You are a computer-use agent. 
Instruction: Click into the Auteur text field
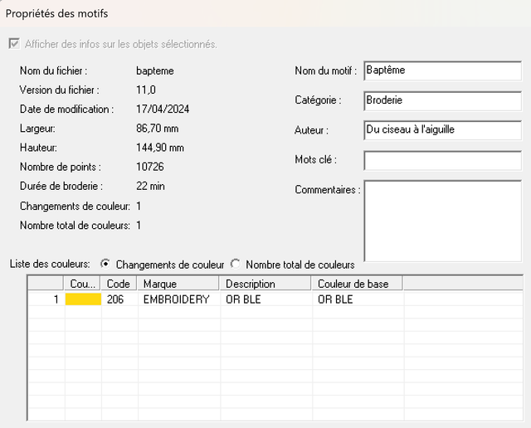pos(442,130)
